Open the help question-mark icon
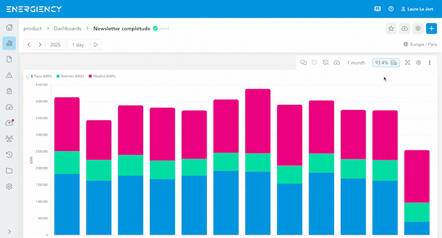The image size is (442, 238). pyautogui.click(x=391, y=9)
